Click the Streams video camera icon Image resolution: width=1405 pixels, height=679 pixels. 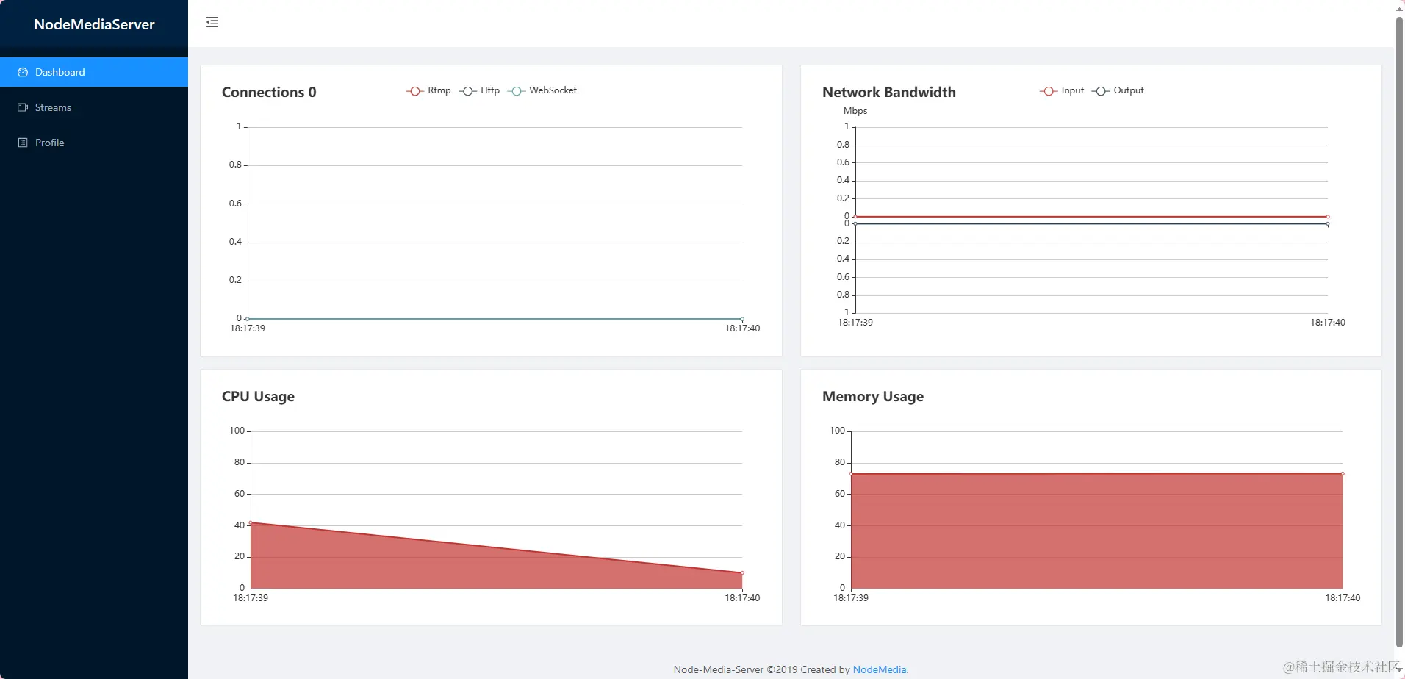pos(23,107)
